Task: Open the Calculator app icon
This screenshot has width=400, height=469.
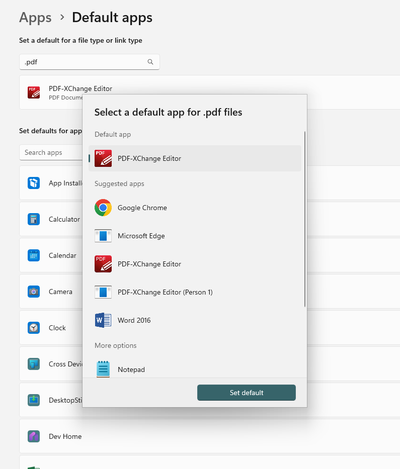Action: [34, 219]
